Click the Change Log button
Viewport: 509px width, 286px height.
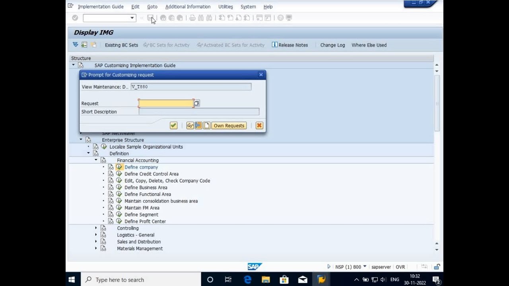click(x=332, y=45)
